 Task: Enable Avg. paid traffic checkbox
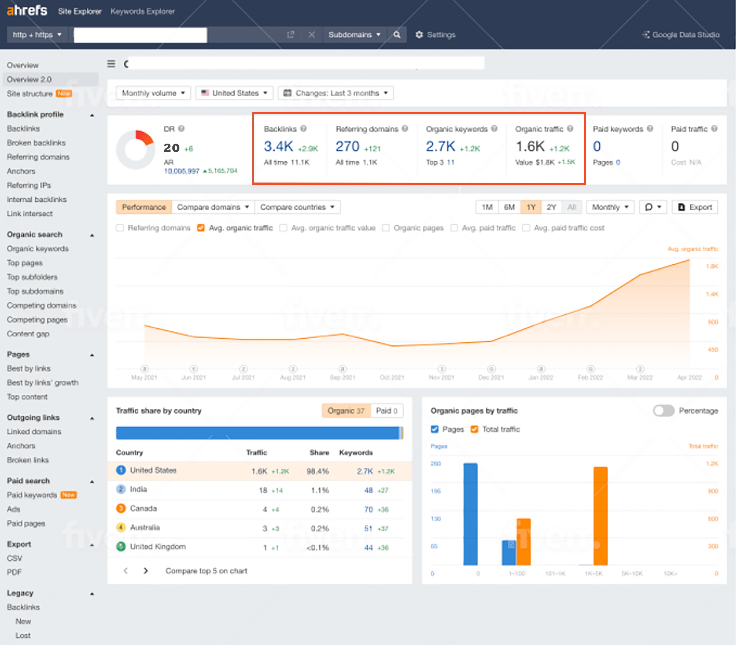(x=455, y=228)
